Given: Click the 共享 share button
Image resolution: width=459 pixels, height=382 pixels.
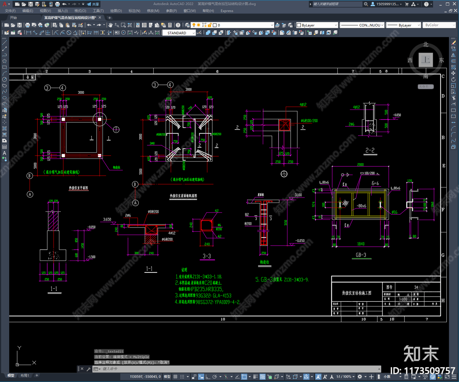Looking at the screenshot, I should click(x=93, y=4).
